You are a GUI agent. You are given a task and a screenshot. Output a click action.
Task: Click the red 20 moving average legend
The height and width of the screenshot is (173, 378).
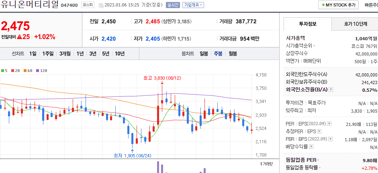15,71
